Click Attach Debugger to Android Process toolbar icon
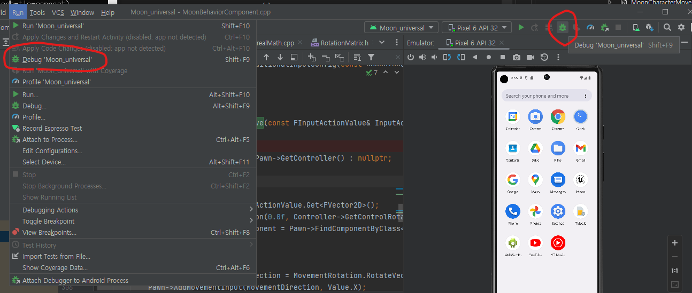The image size is (692, 293). point(604,27)
